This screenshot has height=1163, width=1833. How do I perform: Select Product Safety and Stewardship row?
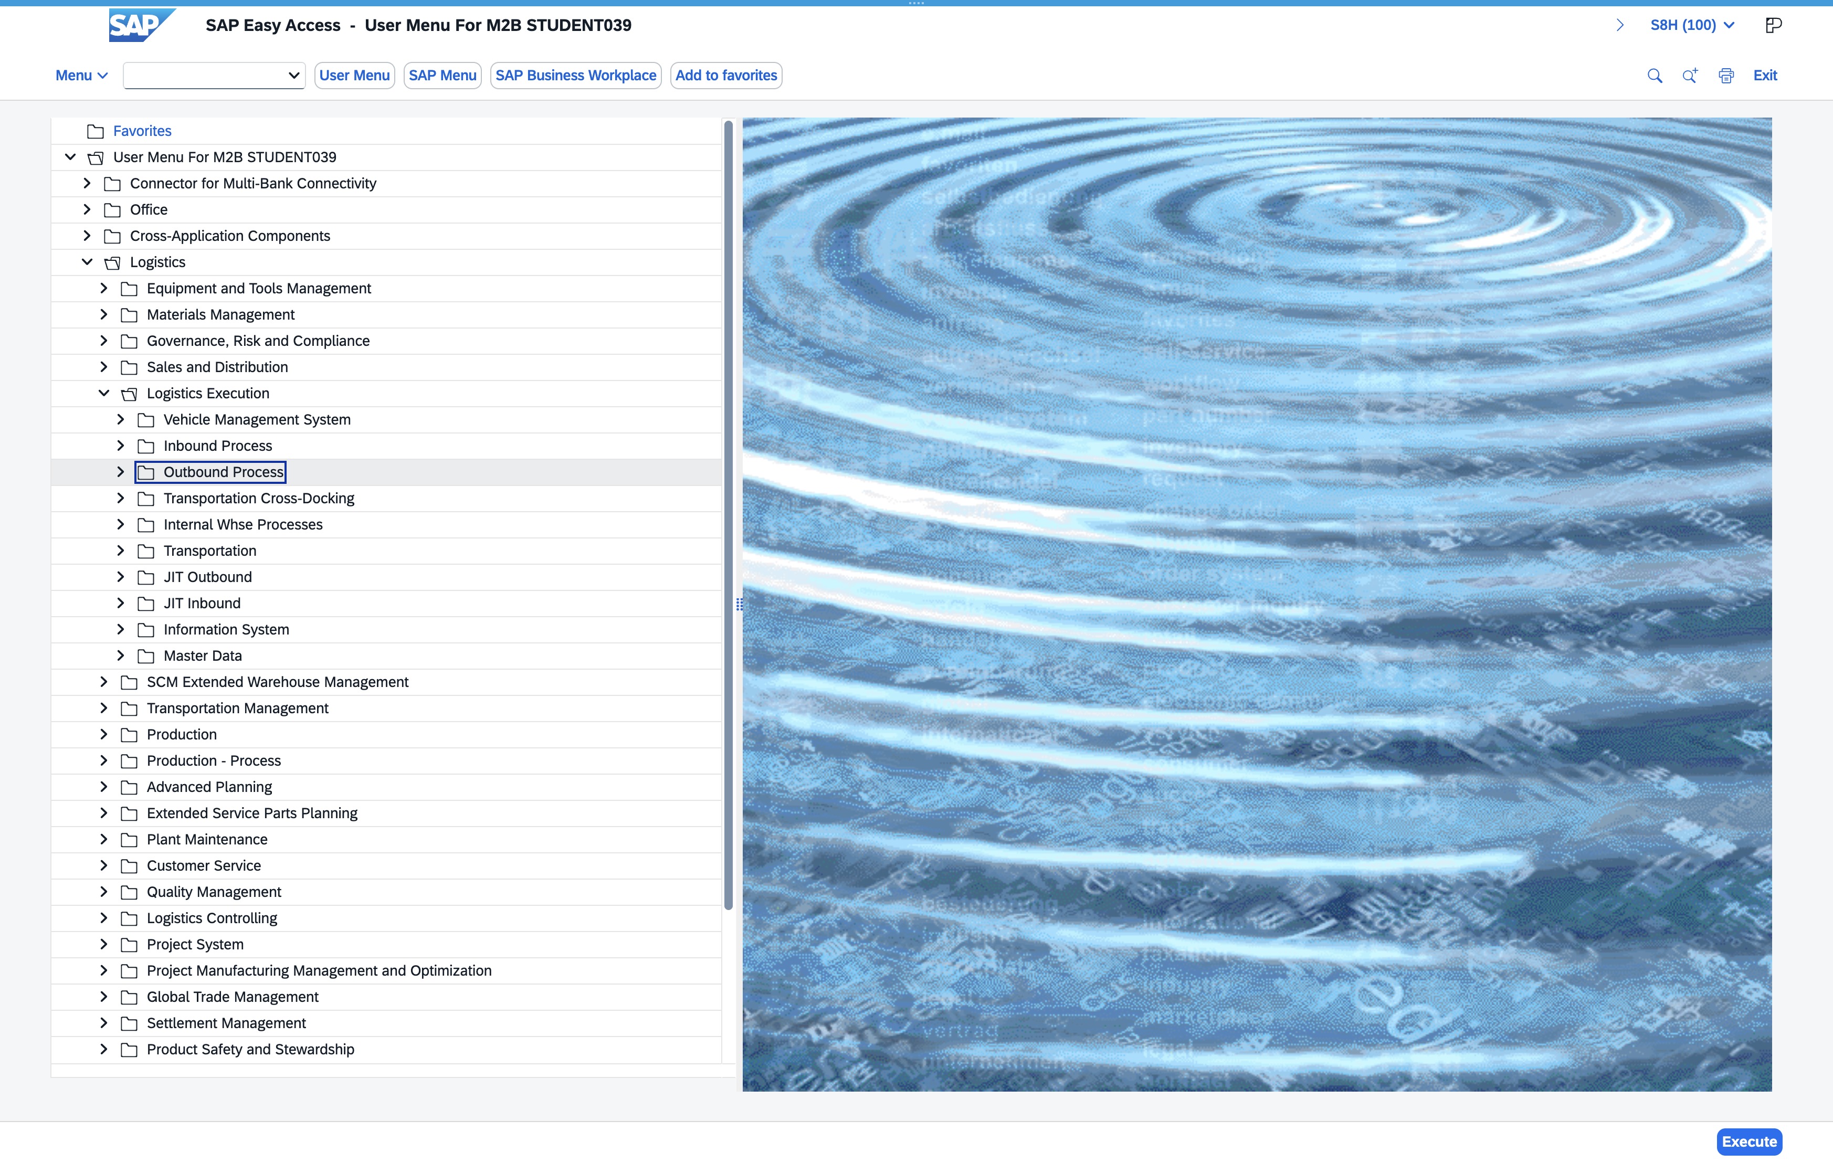[x=386, y=1050]
